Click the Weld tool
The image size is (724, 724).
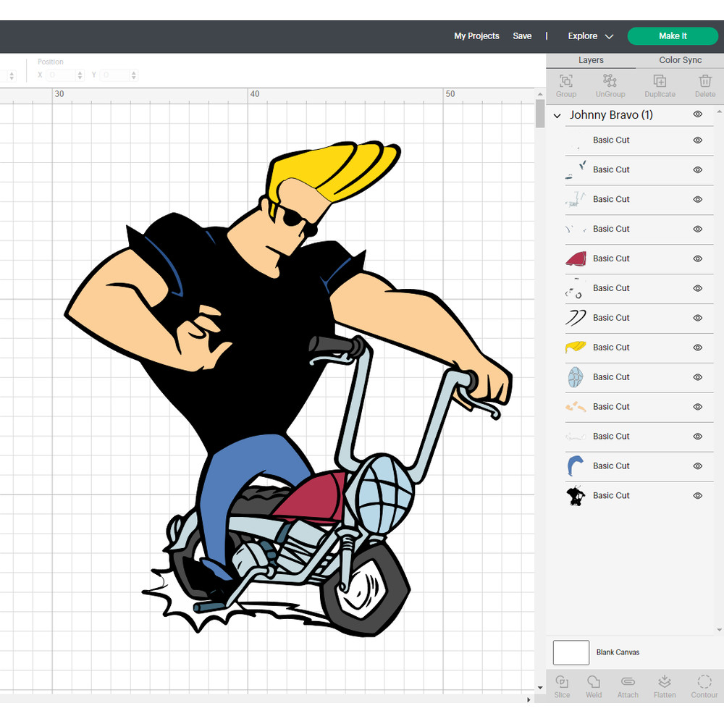click(594, 686)
